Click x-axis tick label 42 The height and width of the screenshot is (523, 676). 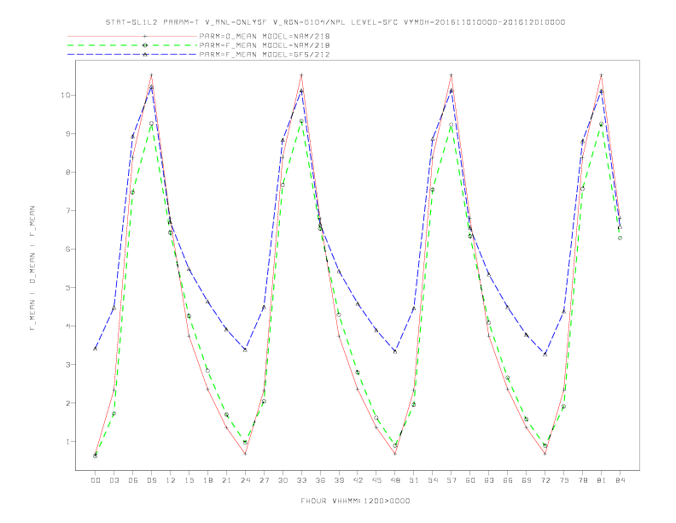[358, 480]
